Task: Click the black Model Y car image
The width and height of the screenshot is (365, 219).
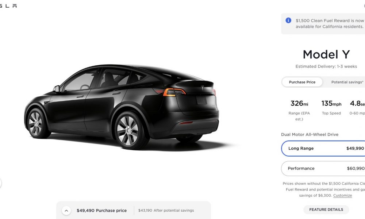Action: pyautogui.click(x=122, y=107)
